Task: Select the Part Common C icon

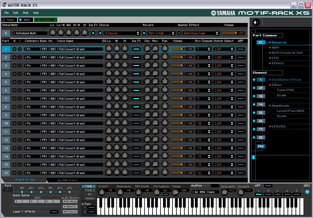Action: click(x=261, y=42)
